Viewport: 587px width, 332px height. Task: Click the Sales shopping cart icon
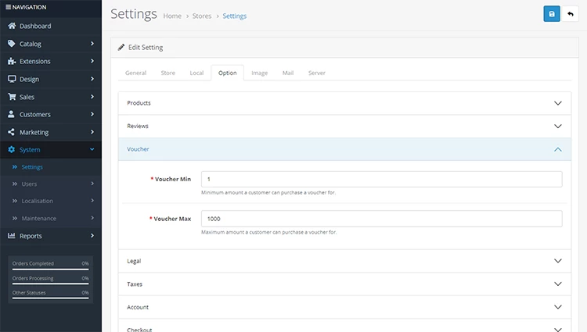12,96
